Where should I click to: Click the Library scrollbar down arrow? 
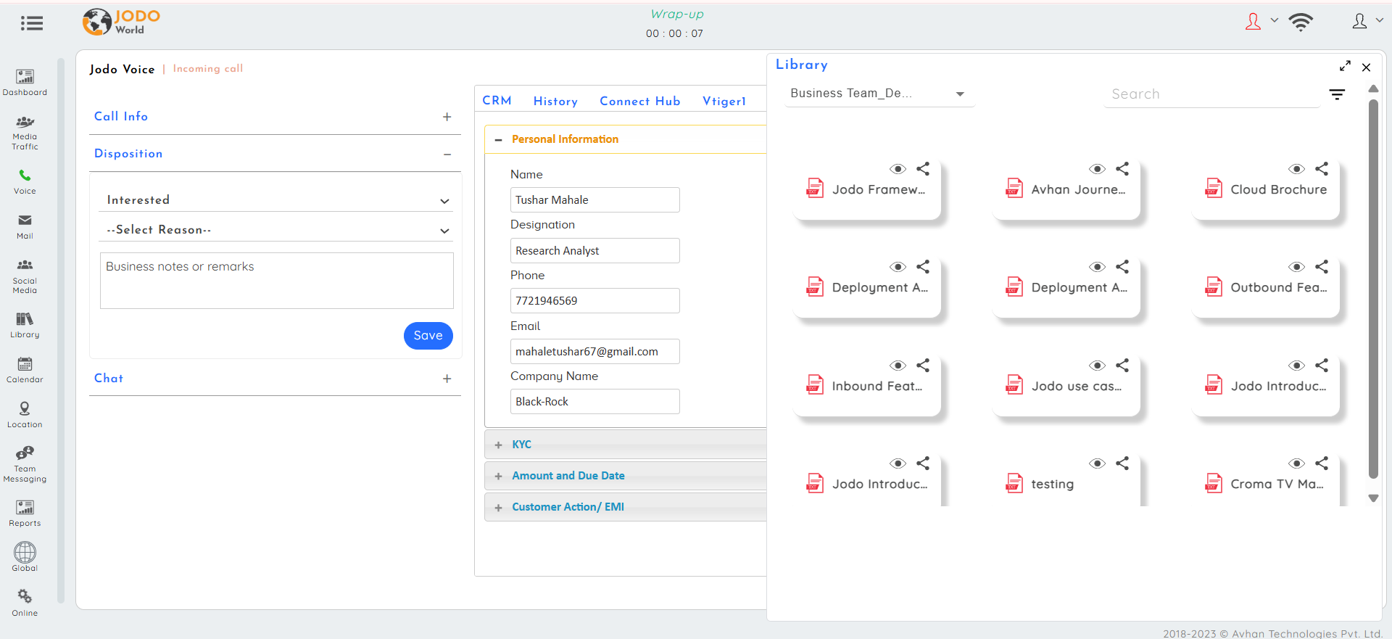[x=1373, y=498]
